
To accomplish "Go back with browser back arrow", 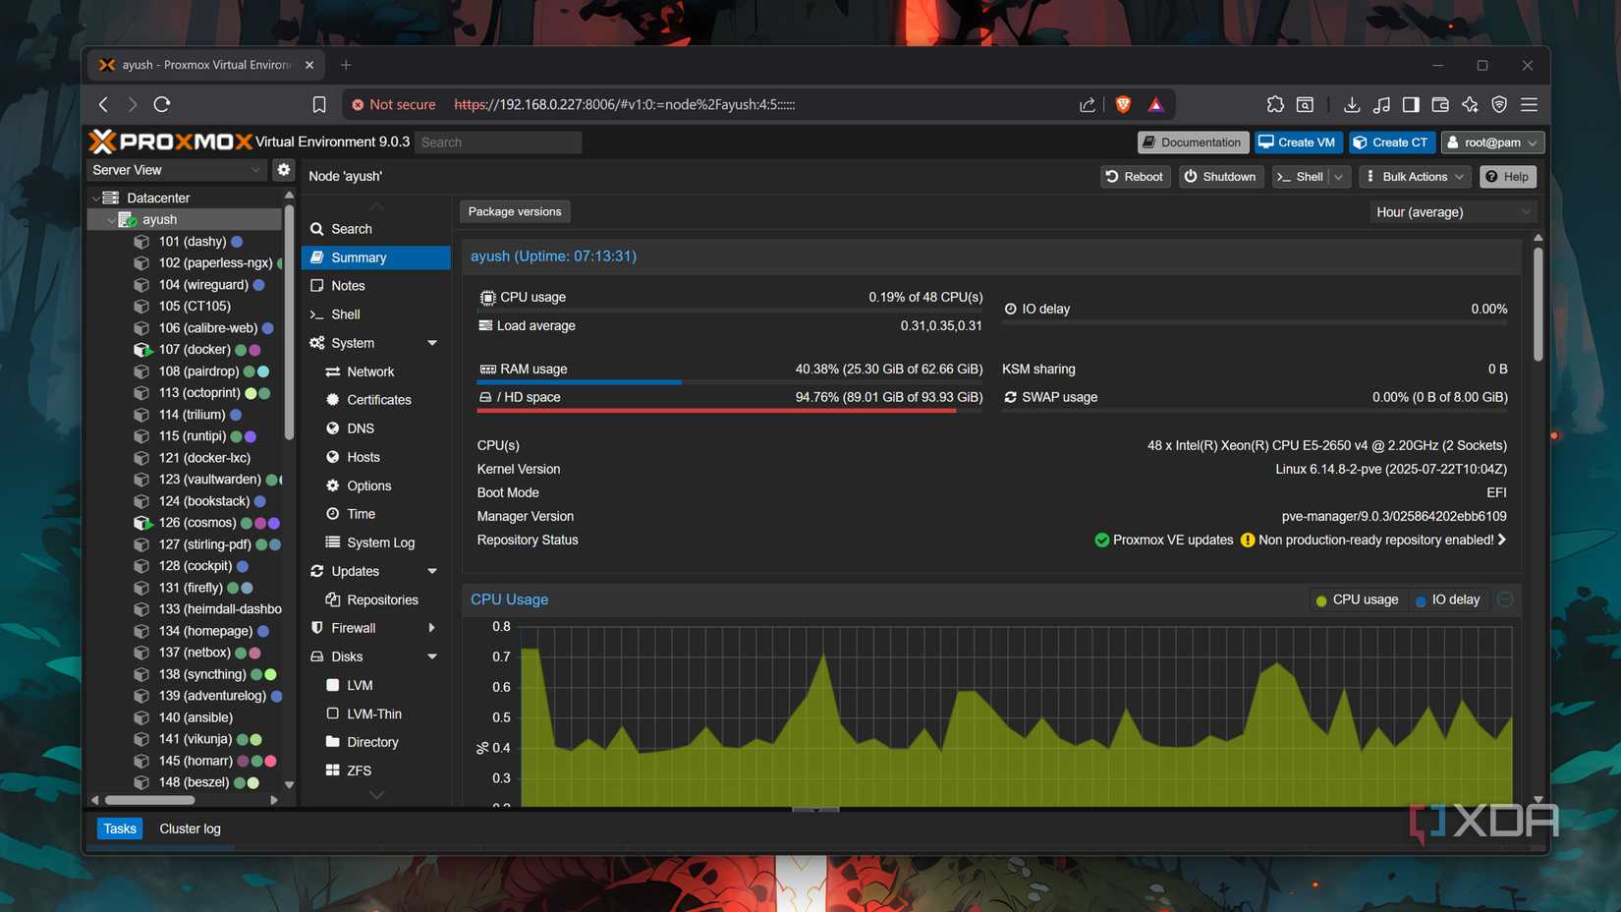I will tap(103, 104).
